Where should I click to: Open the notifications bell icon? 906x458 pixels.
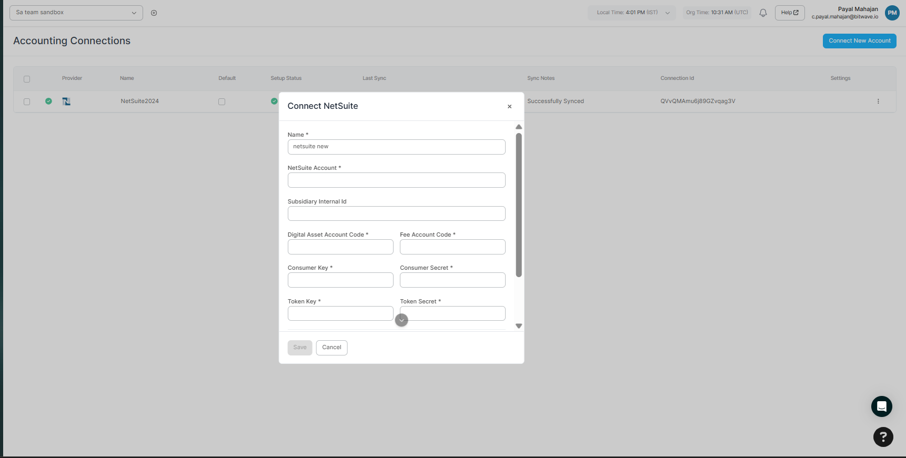[763, 13]
